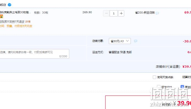
Task: Enable the 使用天猫点券 checkbox
Action: click(x=154, y=77)
